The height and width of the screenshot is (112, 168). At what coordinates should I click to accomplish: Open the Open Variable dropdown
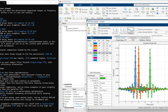(118, 11)
